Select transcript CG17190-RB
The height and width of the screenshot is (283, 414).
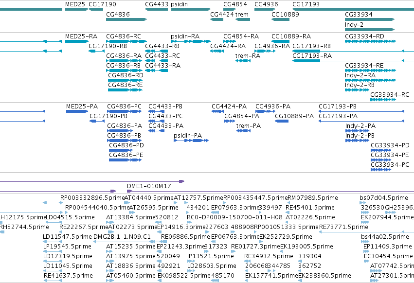(97, 51)
